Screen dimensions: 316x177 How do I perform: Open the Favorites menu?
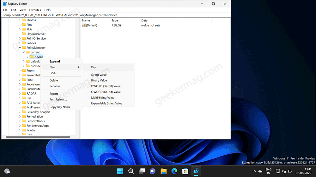(35, 10)
